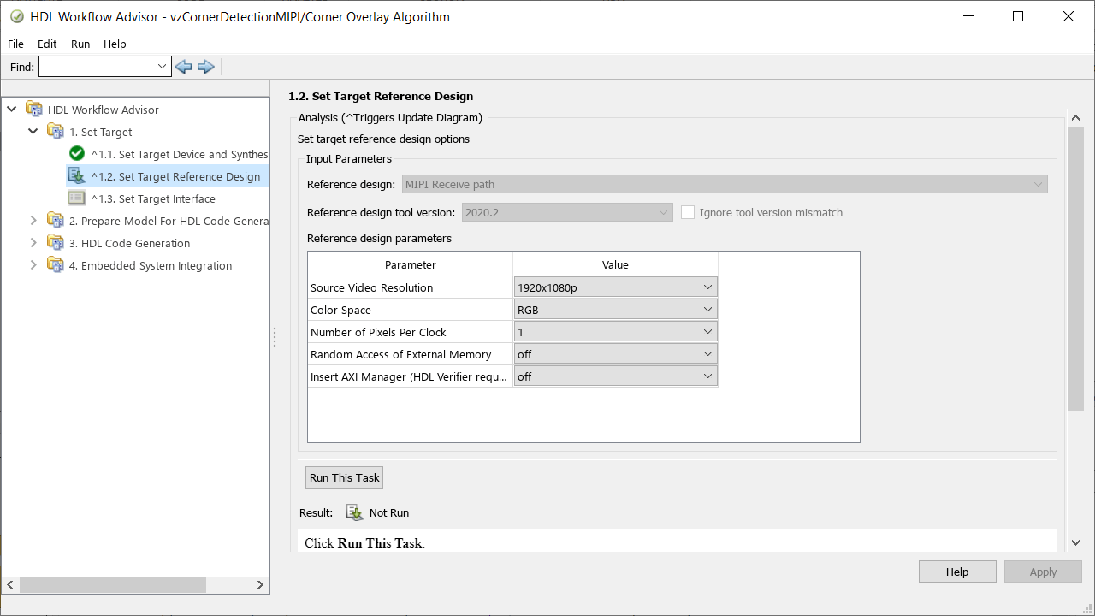Click into the Find input field
1095x616 pixels.
(98, 67)
